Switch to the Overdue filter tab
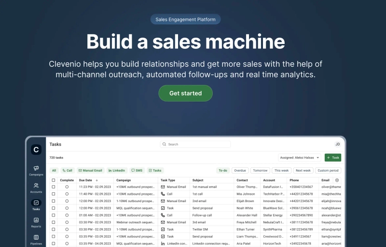The image size is (386, 247). click(x=240, y=171)
